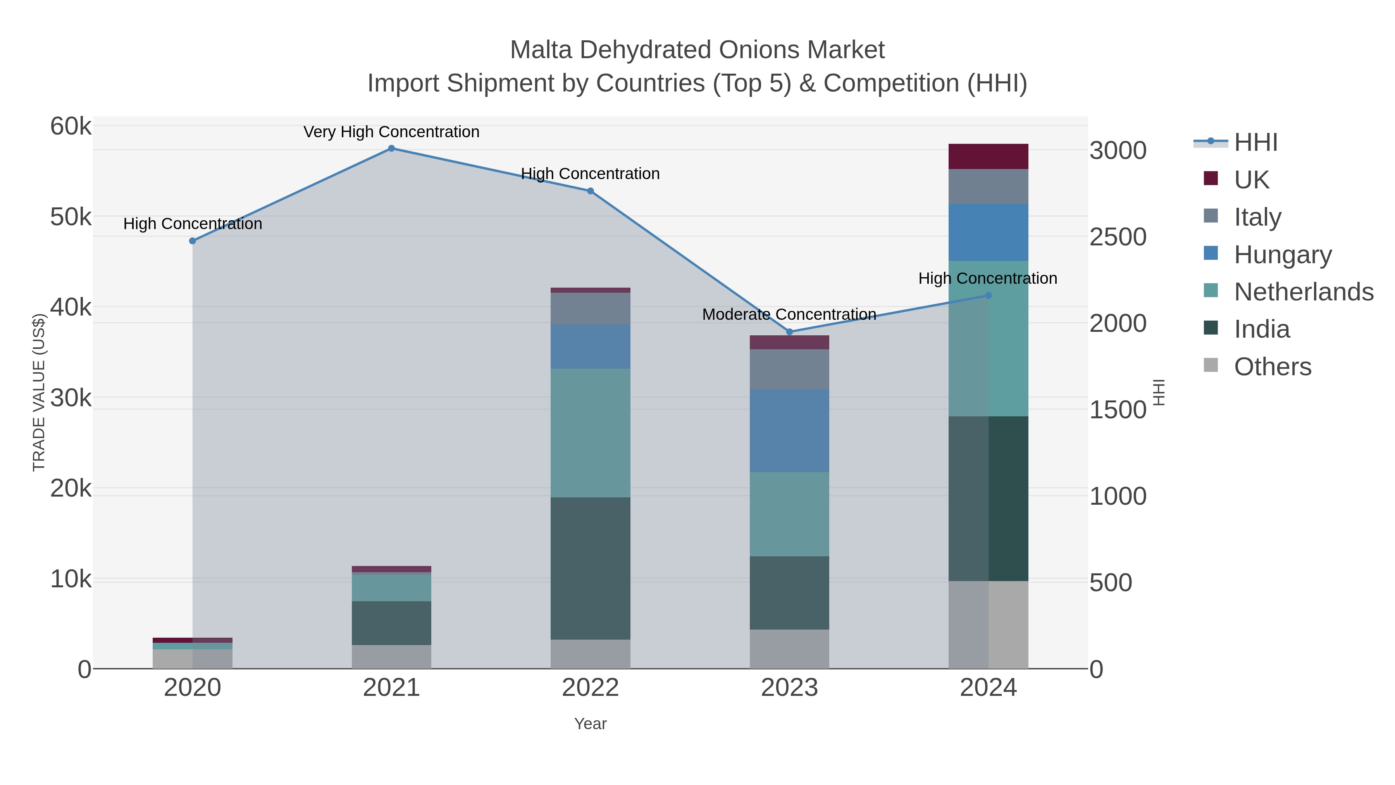The height and width of the screenshot is (785, 1395).
Task: Toggle the Netherlands legend entry
Action: point(1288,292)
